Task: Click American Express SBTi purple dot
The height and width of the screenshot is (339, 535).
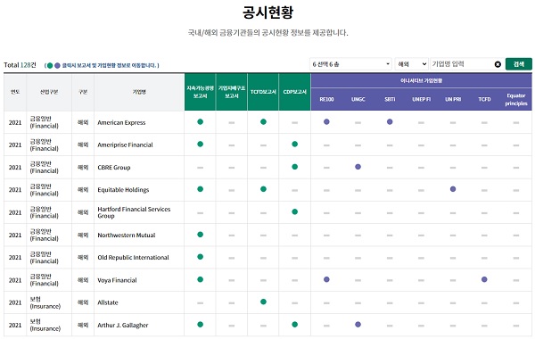Action: point(390,122)
